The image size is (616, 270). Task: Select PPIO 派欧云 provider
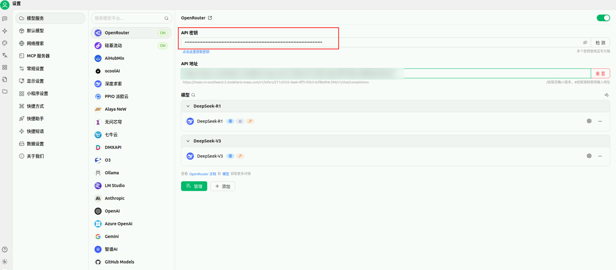(x=131, y=96)
